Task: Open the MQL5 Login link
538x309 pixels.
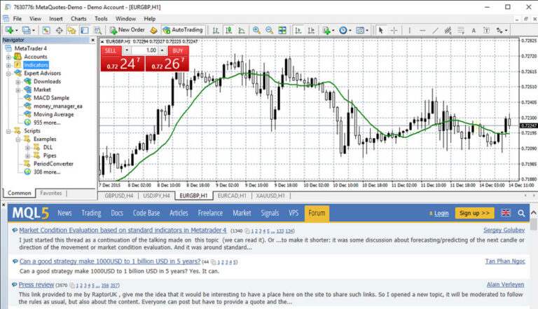Action: [441, 213]
